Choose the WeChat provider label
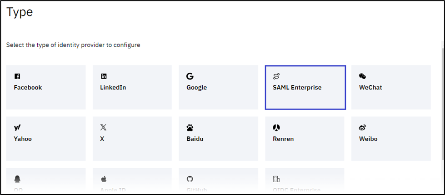Viewport: 445px width, 195px height. 370,88
